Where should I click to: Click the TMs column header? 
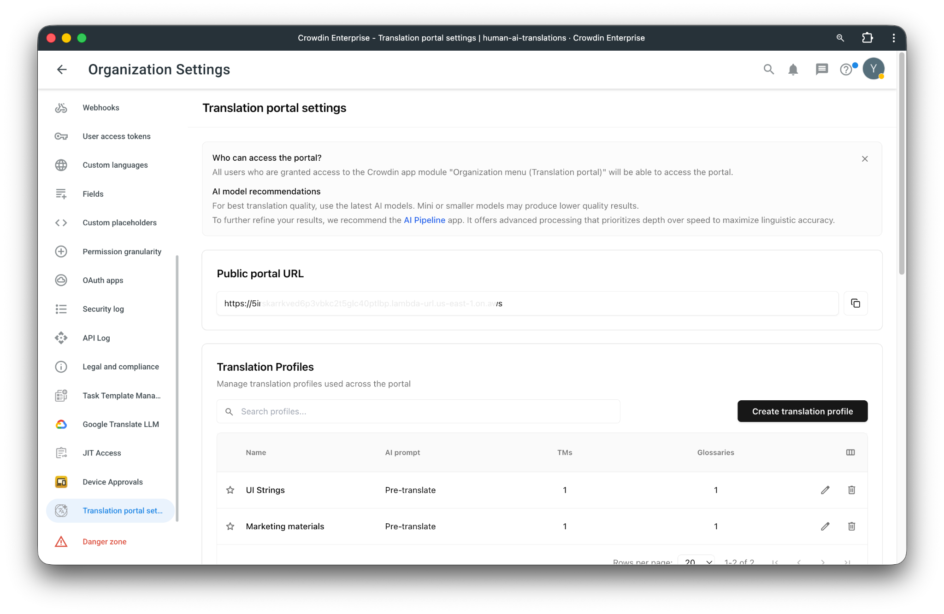565,452
